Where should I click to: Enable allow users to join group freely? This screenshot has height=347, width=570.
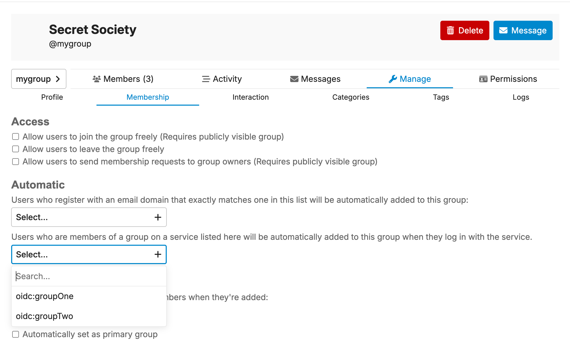click(x=16, y=136)
